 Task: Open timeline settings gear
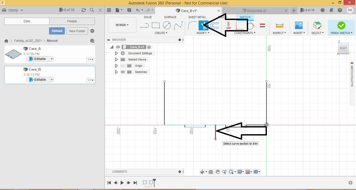point(351,183)
